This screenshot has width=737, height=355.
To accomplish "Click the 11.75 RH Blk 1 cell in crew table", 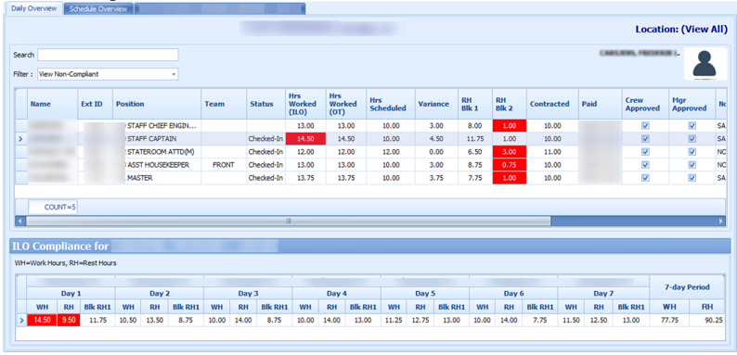I will click(474, 139).
